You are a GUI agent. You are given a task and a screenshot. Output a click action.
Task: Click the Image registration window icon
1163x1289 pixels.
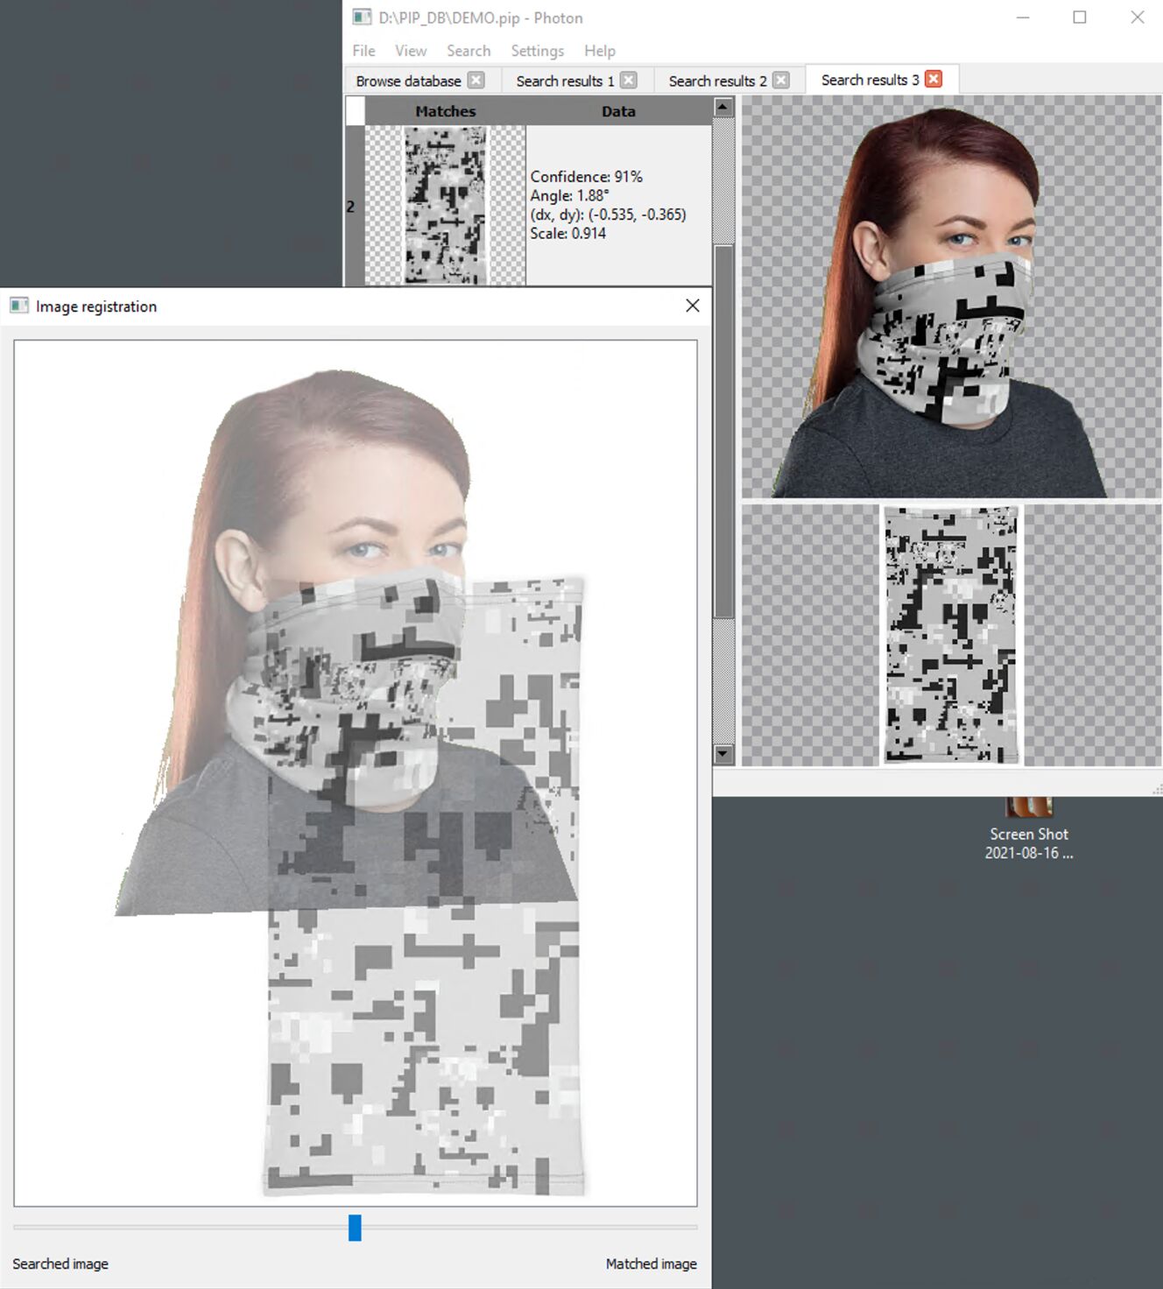[x=19, y=306]
